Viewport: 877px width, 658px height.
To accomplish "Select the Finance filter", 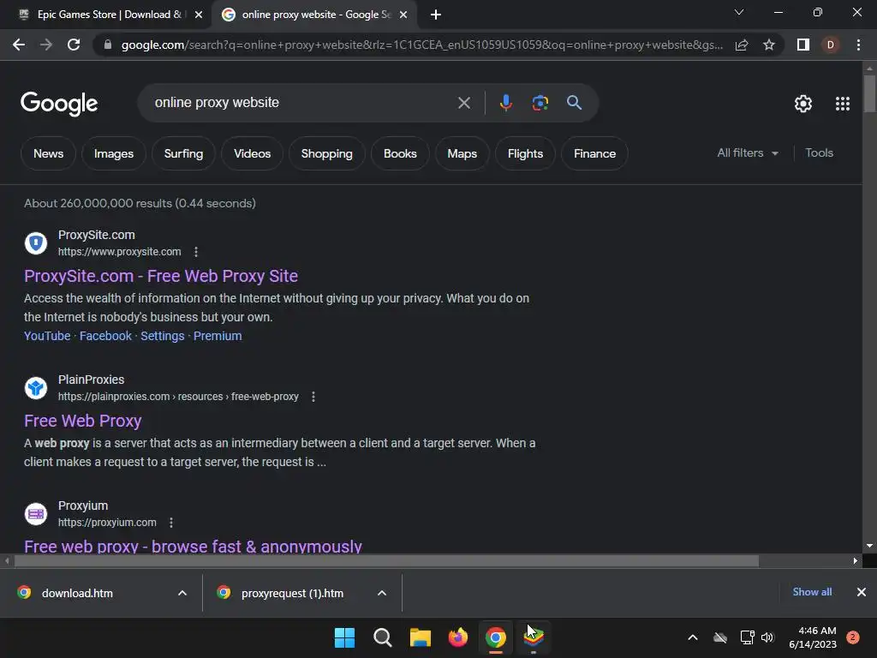I will [594, 153].
